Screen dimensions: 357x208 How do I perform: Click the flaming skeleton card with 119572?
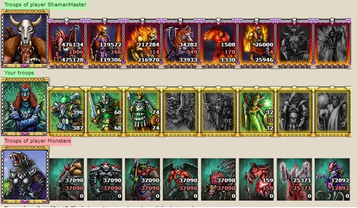[104, 44]
